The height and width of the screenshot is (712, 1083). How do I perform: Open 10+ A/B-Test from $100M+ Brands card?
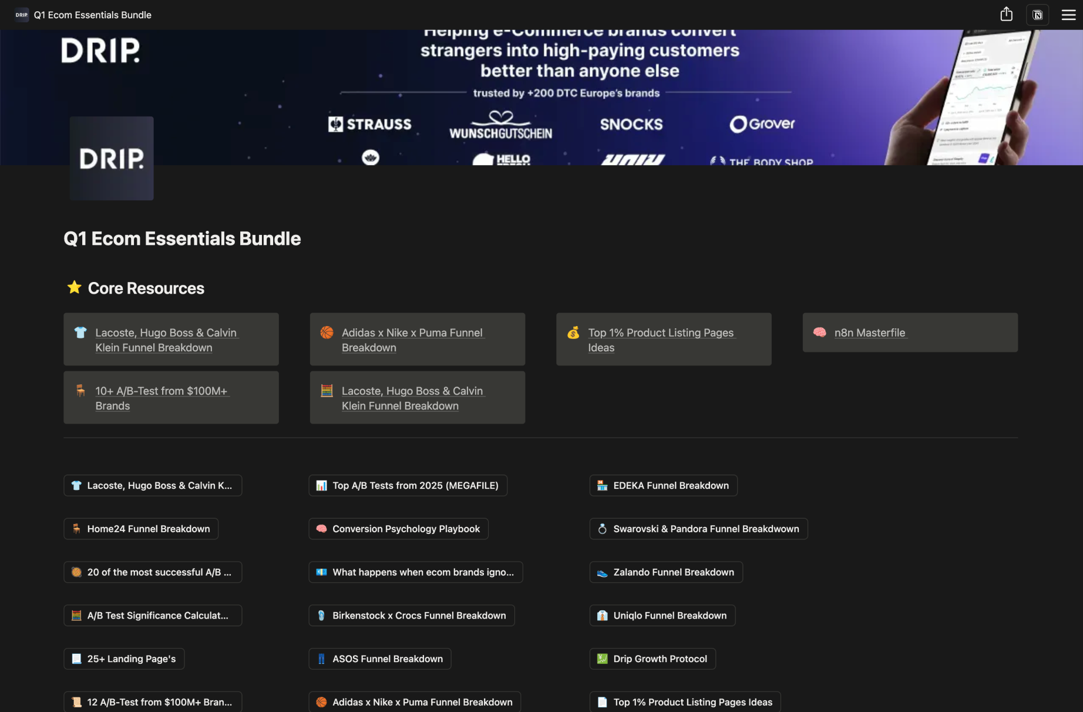(x=161, y=398)
